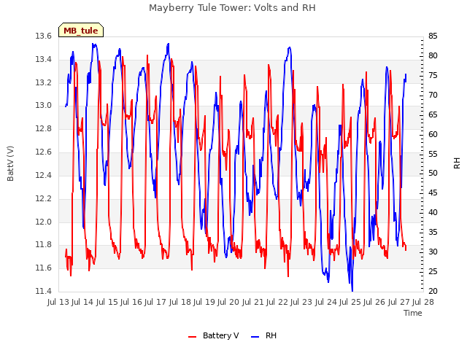Screen dimensions: 467x350
Task: Click the 30 RH tick label
Action: (x=433, y=252)
